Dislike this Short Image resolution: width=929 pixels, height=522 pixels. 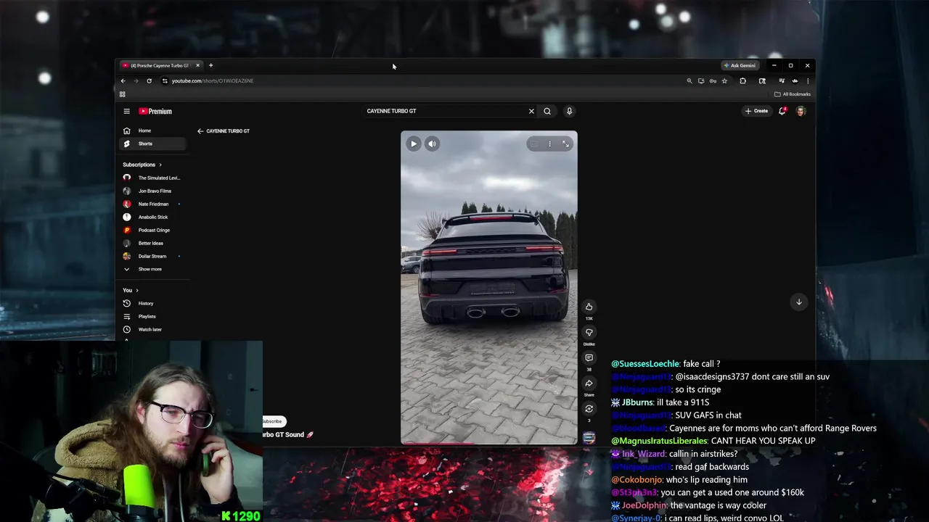click(x=589, y=333)
